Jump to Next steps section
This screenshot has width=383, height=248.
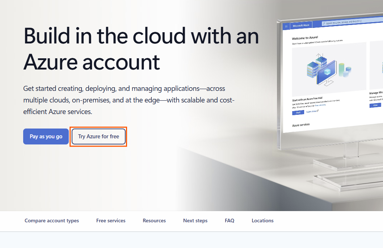(195, 220)
